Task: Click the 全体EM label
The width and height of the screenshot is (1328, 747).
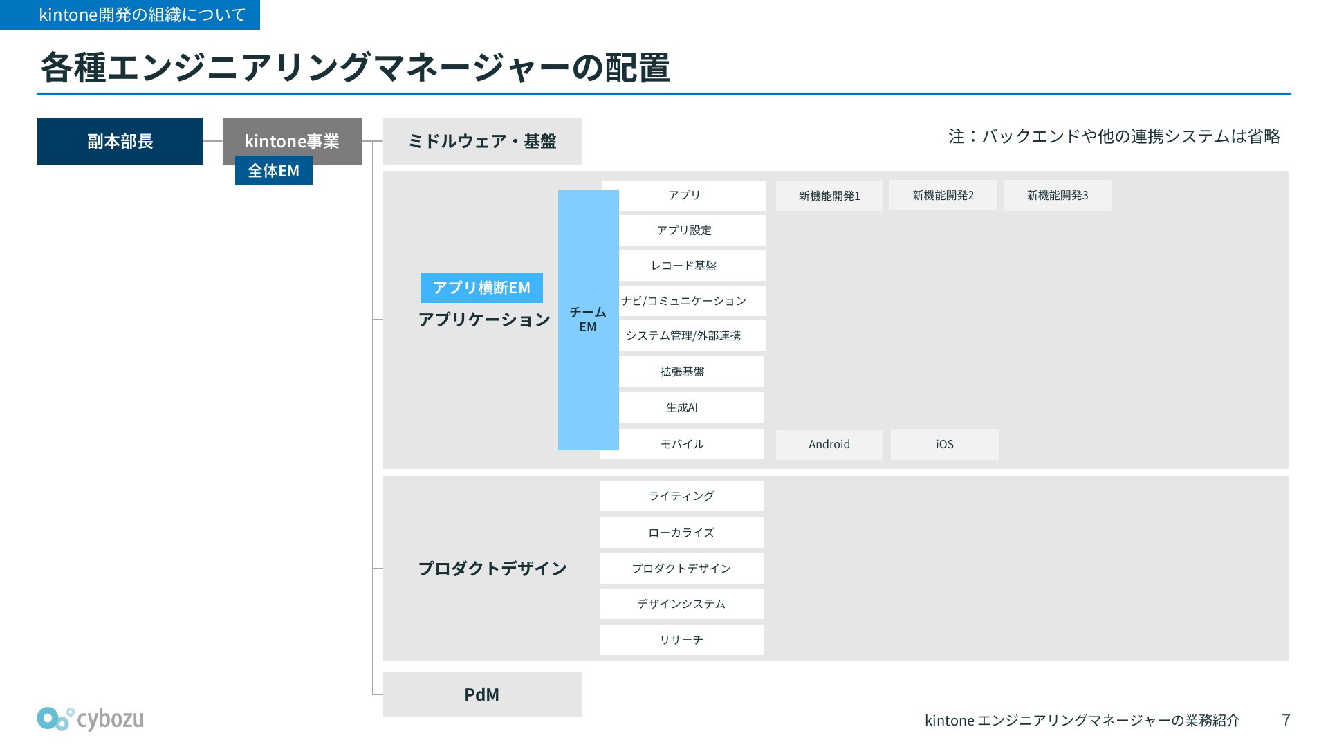Action: click(x=274, y=171)
